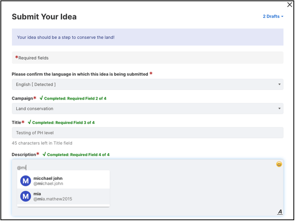Expand the Campaign dropdown arrow

[x=280, y=109]
